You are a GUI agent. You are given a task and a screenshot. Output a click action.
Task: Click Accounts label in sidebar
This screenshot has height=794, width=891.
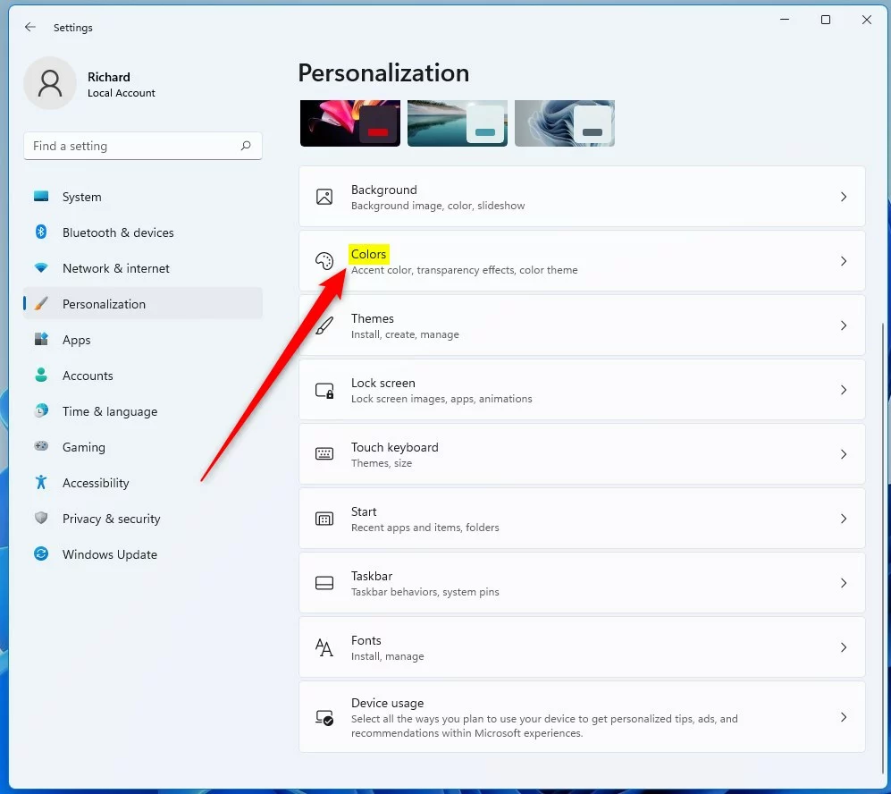pyautogui.click(x=88, y=376)
